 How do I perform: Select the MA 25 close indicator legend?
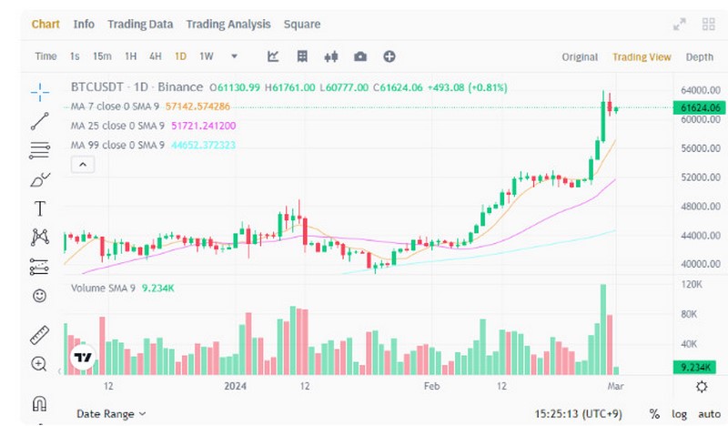153,126
